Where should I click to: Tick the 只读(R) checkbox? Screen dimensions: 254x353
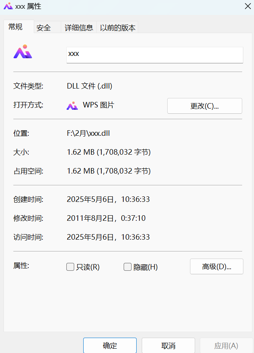coord(70,267)
